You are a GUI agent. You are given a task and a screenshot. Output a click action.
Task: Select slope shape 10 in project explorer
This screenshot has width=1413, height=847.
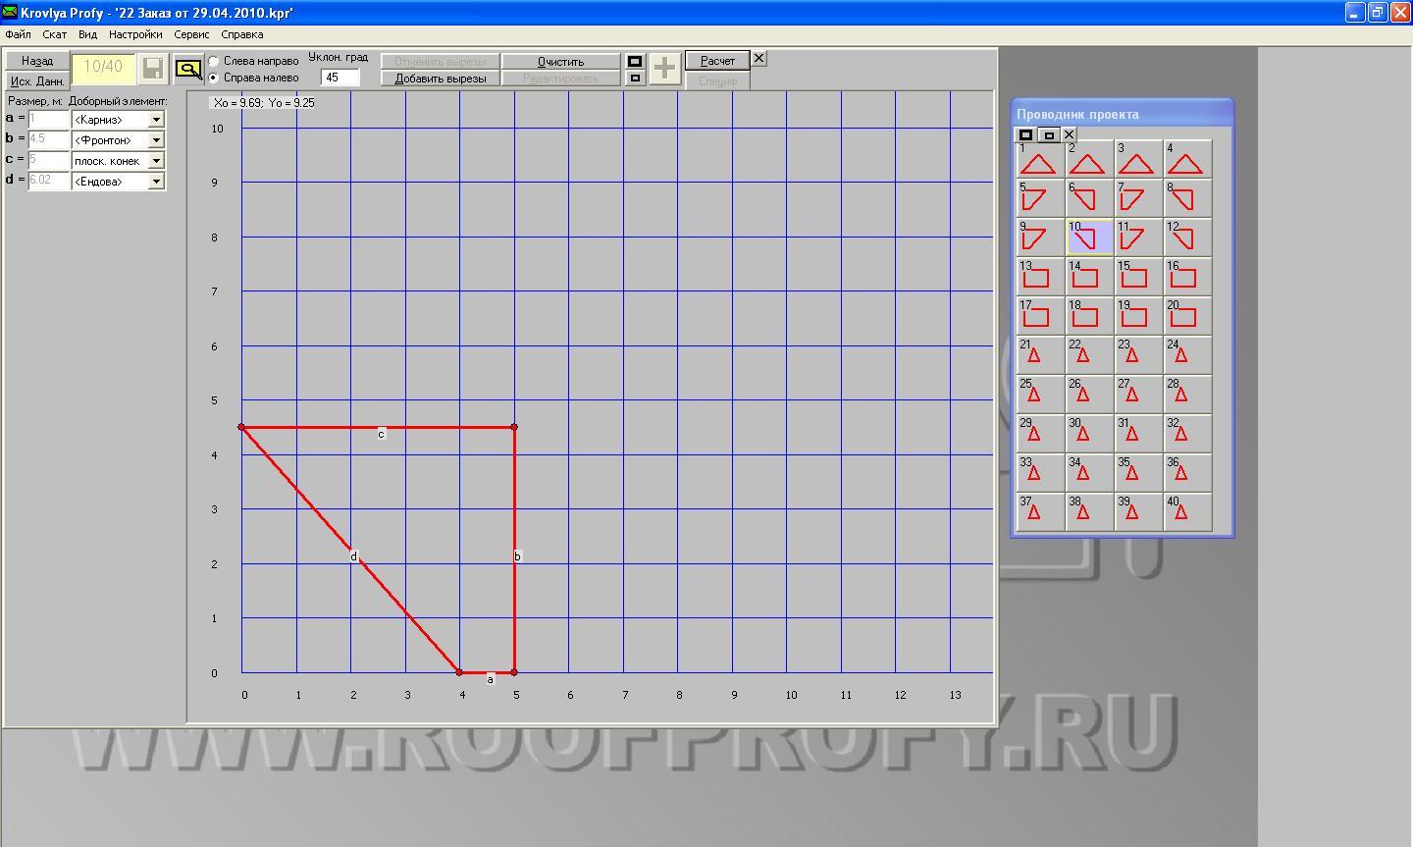click(x=1090, y=238)
